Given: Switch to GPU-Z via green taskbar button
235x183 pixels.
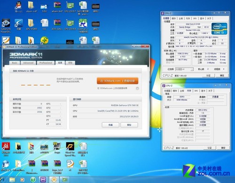Looking at the screenshot, I should [64, 179].
